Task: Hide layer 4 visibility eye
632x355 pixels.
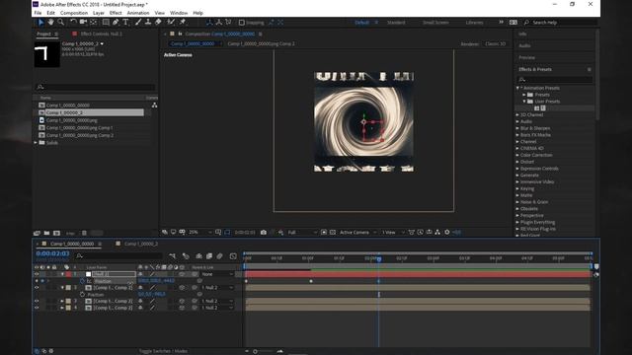Action: 37,308
